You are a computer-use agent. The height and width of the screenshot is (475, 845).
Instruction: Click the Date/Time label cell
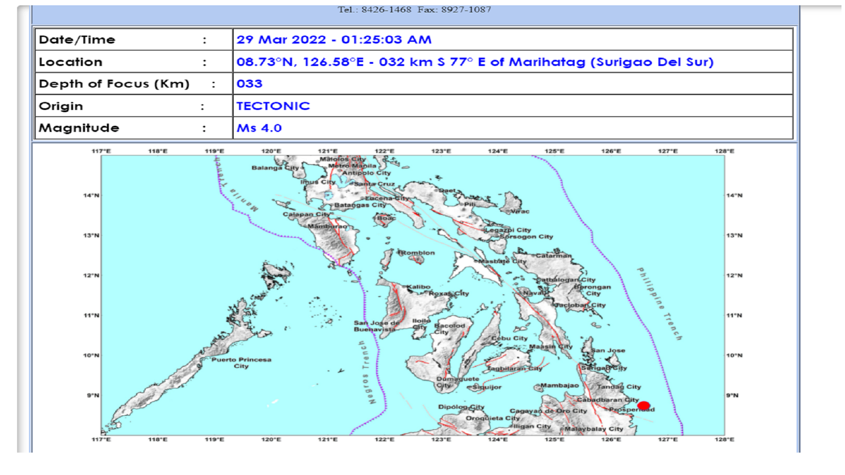click(134, 40)
